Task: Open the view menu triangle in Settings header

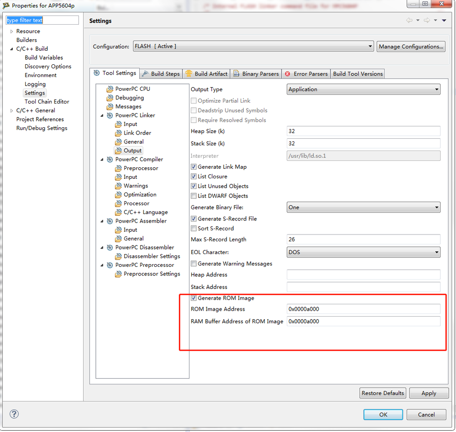Action: point(444,21)
